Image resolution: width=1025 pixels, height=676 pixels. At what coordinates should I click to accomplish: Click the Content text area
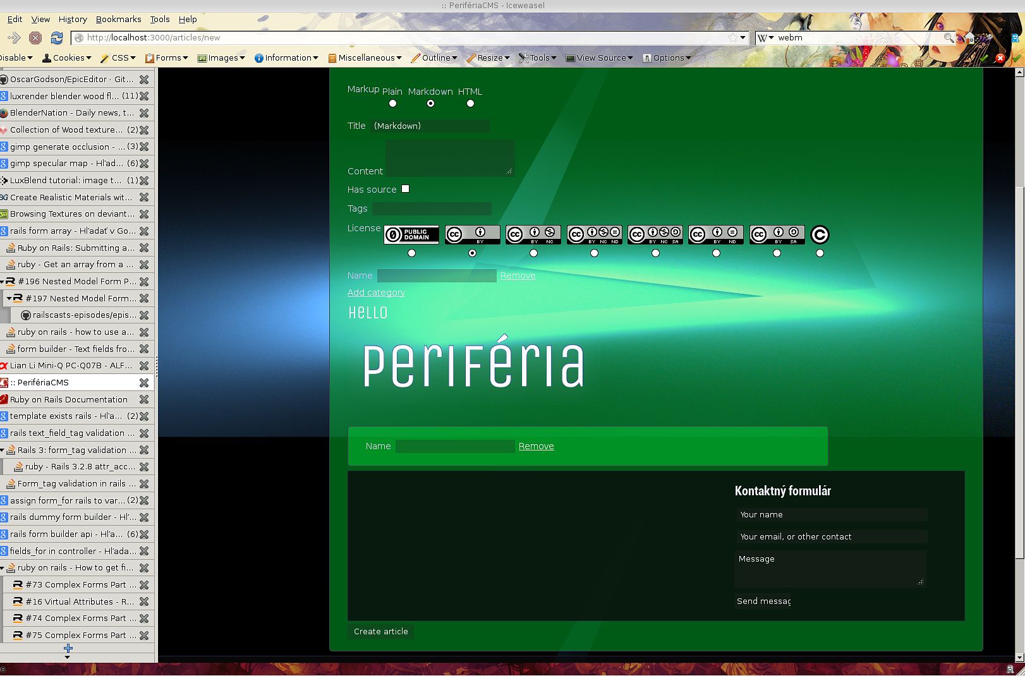pos(449,158)
